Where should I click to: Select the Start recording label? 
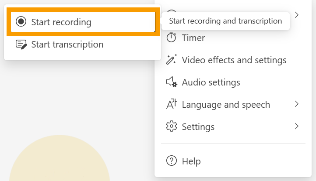coord(61,22)
